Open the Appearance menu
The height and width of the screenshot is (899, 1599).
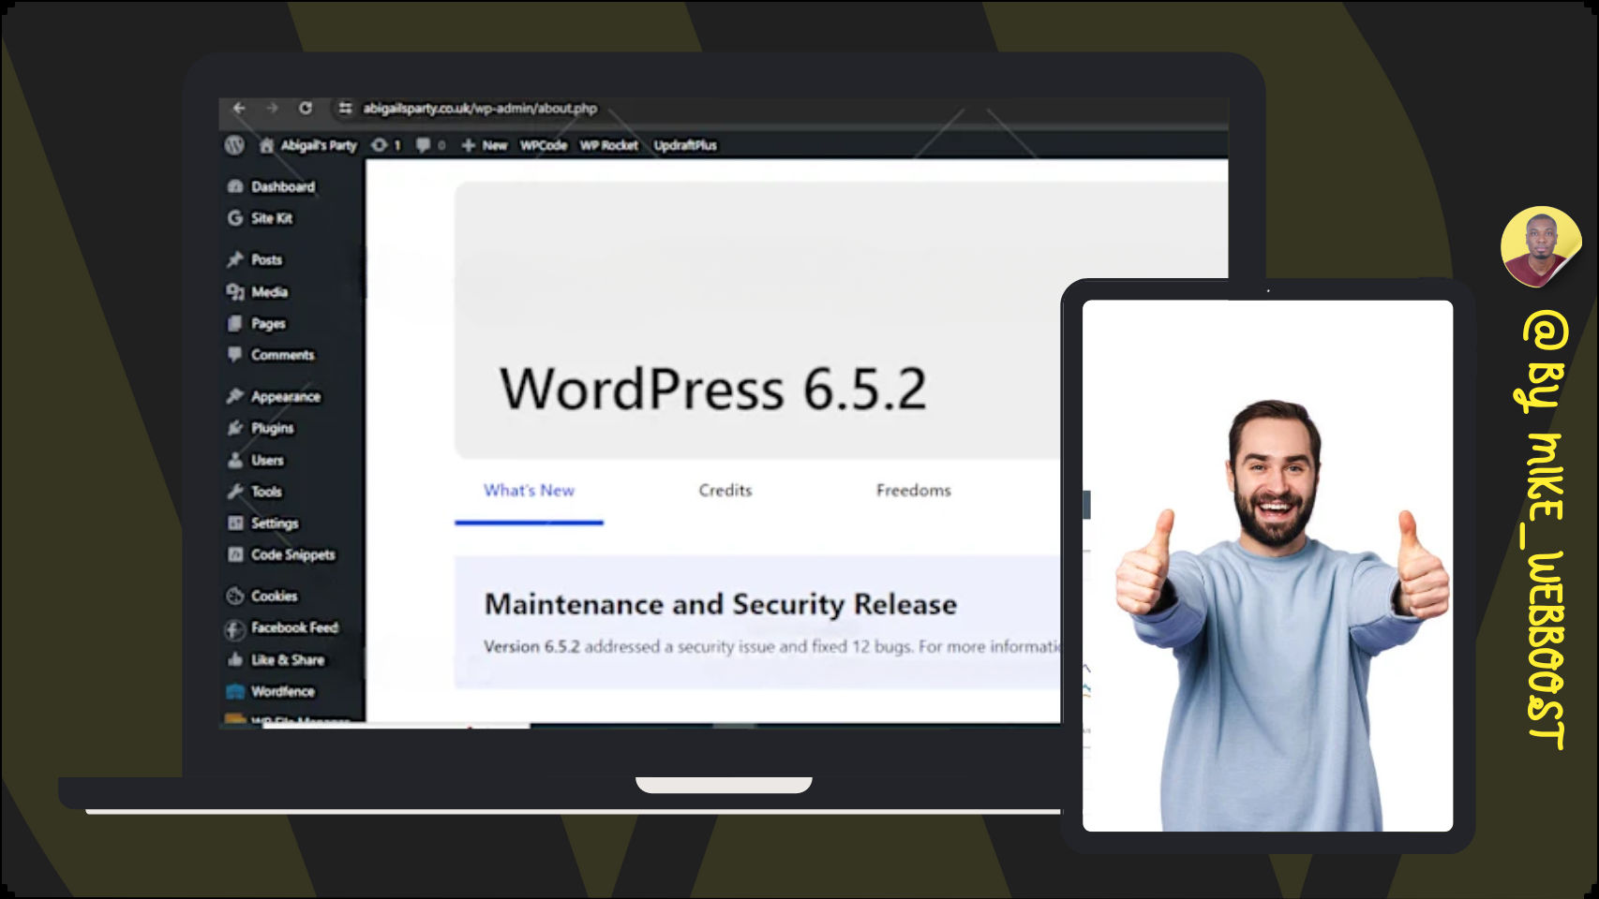[x=285, y=397]
